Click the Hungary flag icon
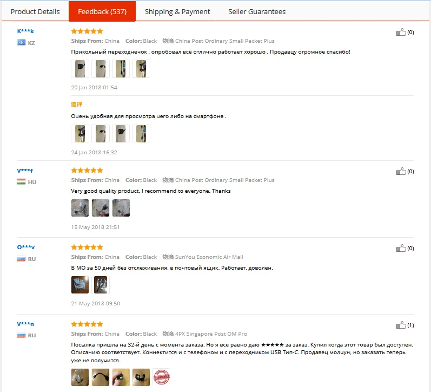Image resolution: width=431 pixels, height=392 pixels. [x=21, y=182]
